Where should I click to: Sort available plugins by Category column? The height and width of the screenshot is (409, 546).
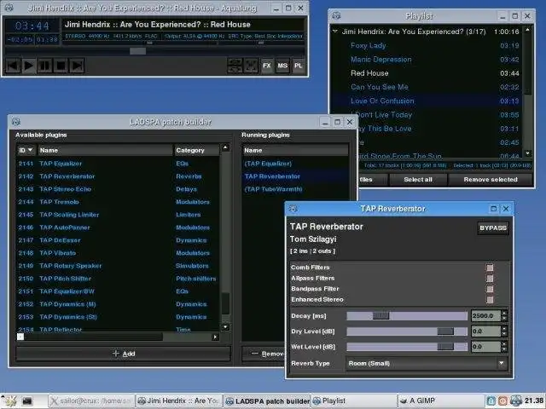click(x=196, y=150)
